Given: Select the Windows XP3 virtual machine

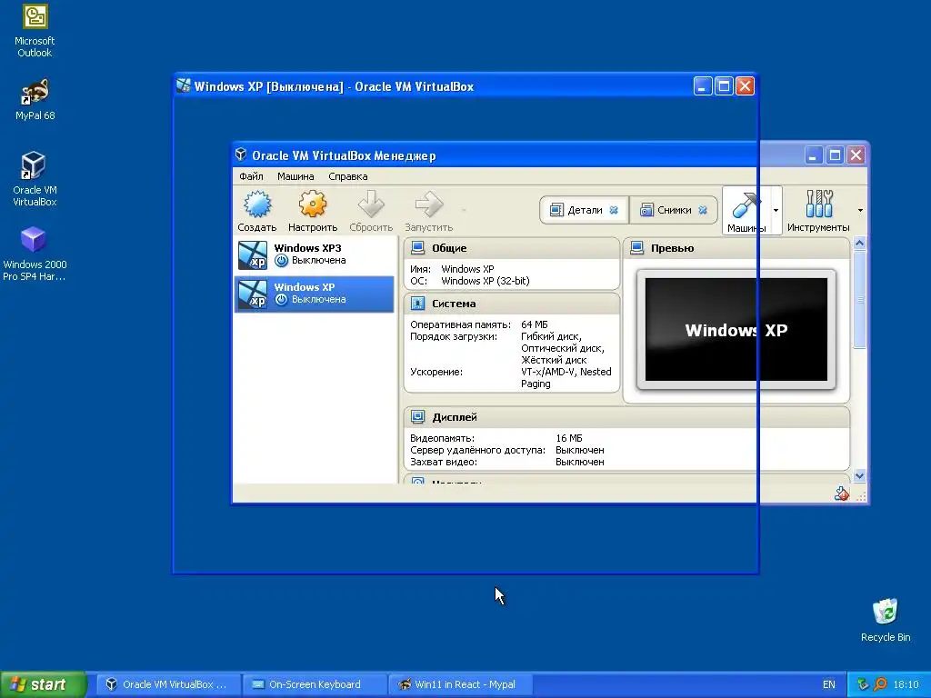Looking at the screenshot, I should tap(314, 255).
